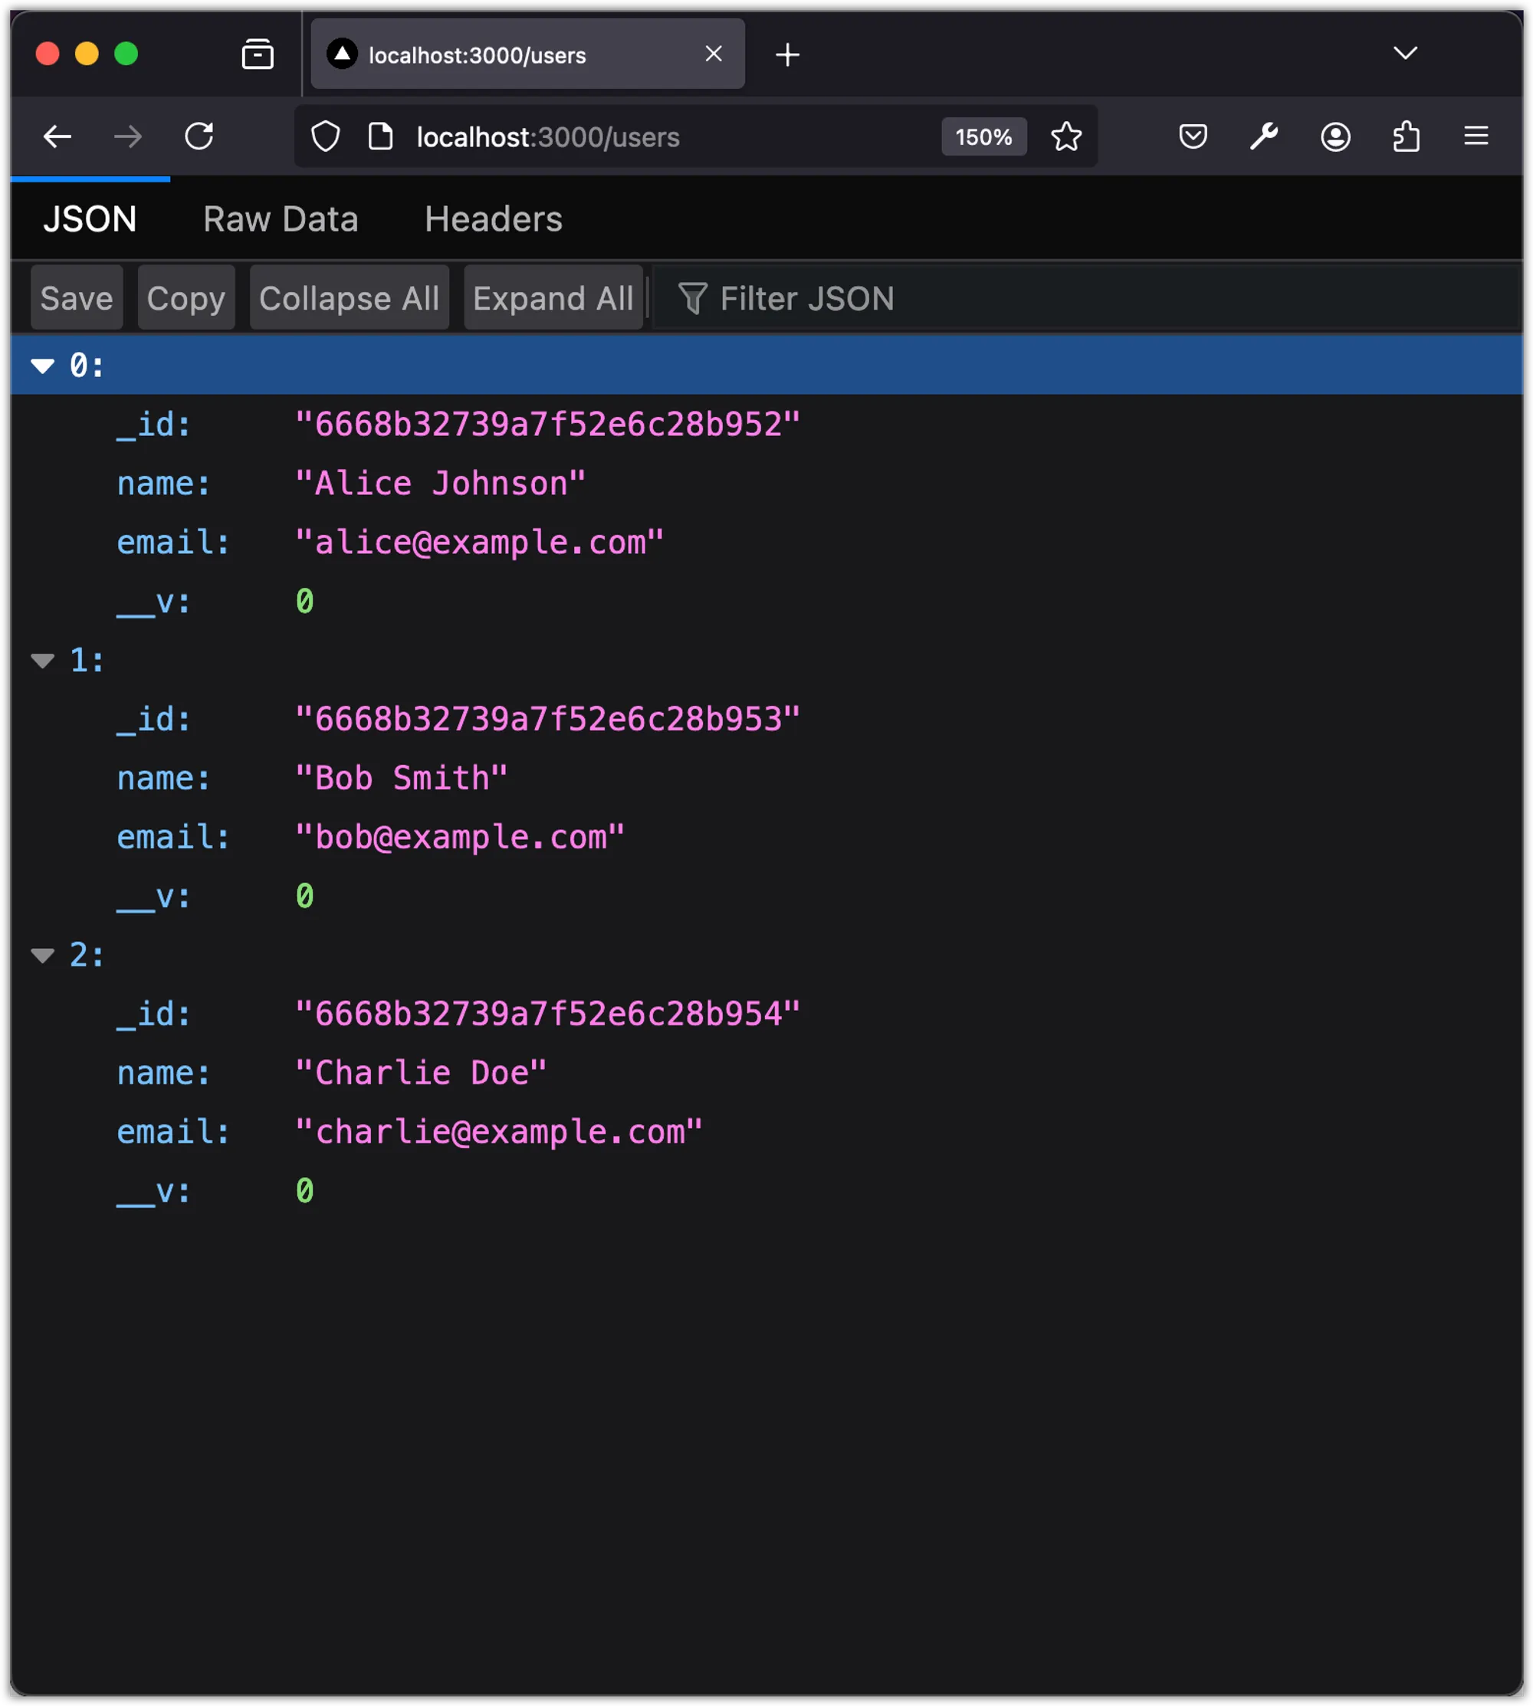Image resolution: width=1533 pixels, height=1706 pixels.
Task: Click Expand All button
Action: pos(553,298)
